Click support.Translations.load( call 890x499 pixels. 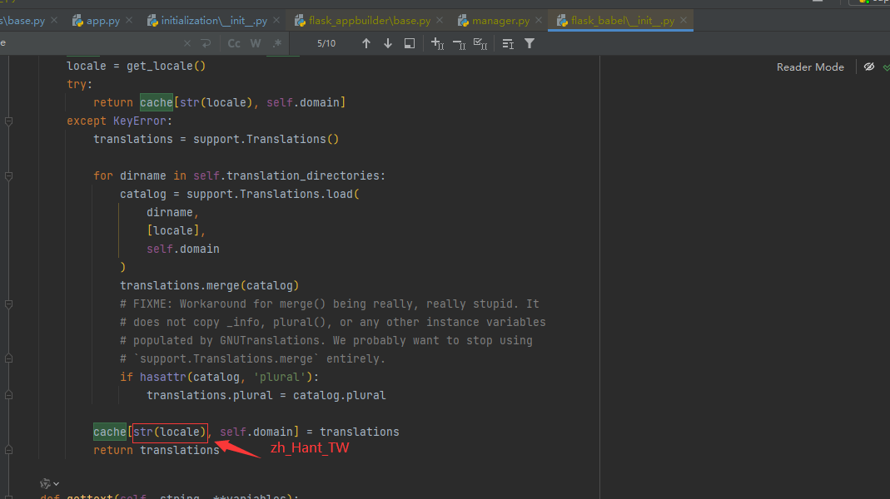273,194
